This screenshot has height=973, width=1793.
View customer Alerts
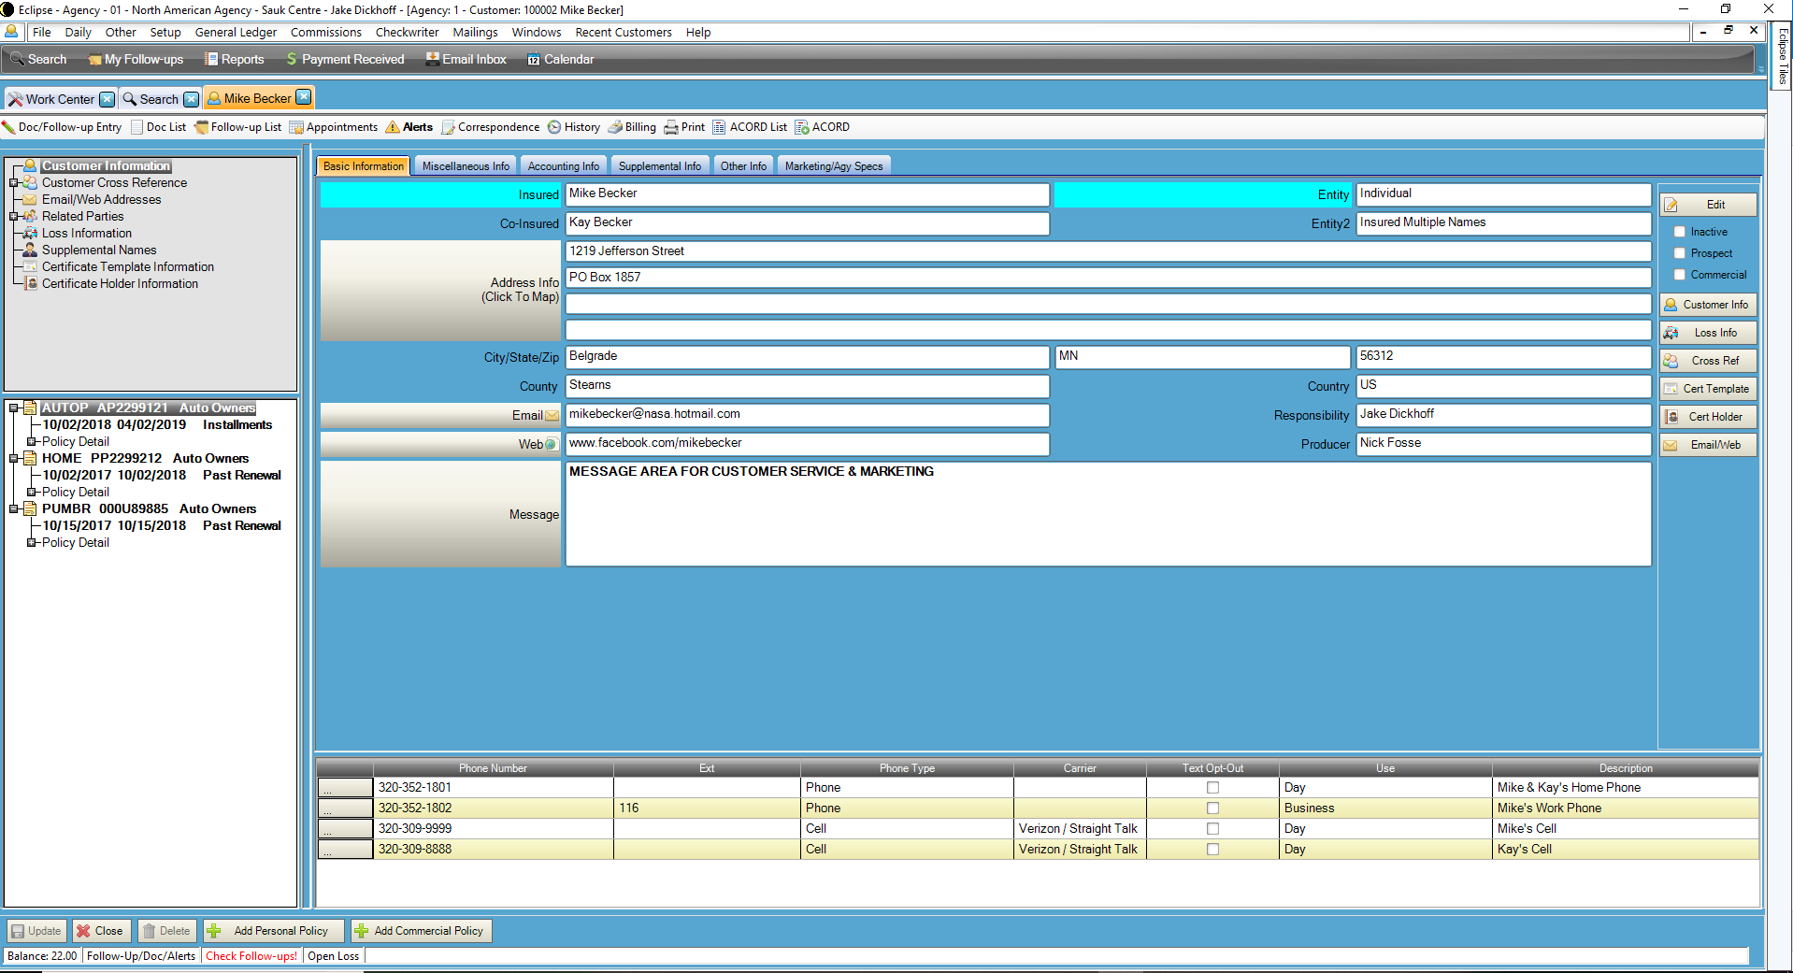(409, 127)
